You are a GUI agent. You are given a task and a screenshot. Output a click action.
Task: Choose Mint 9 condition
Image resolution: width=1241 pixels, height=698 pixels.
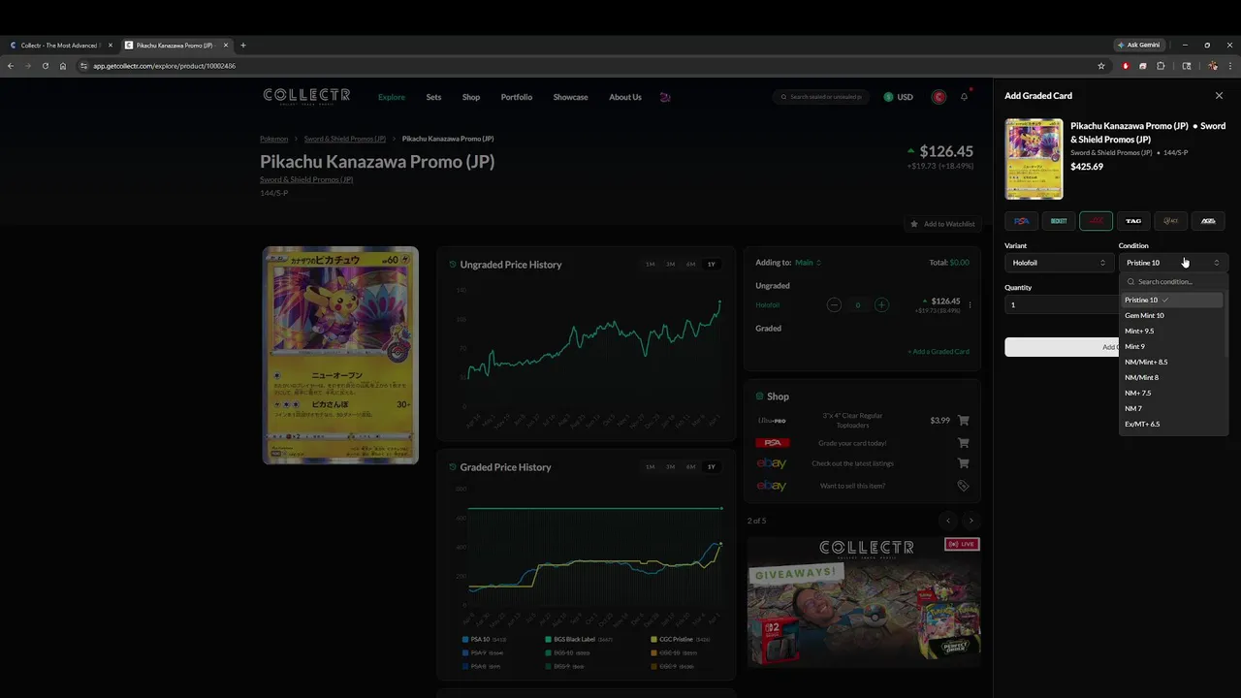pyautogui.click(x=1171, y=346)
